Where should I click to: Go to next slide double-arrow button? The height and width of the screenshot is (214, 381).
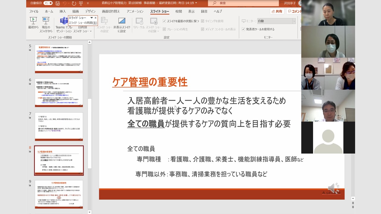(353, 207)
